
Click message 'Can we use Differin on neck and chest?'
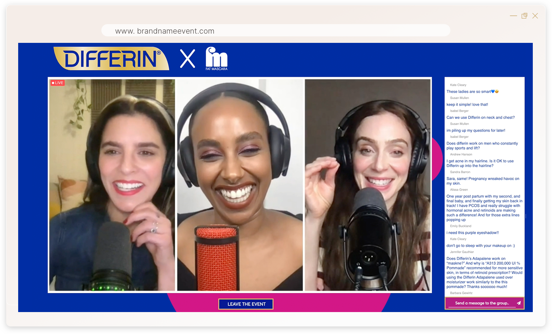point(480,118)
